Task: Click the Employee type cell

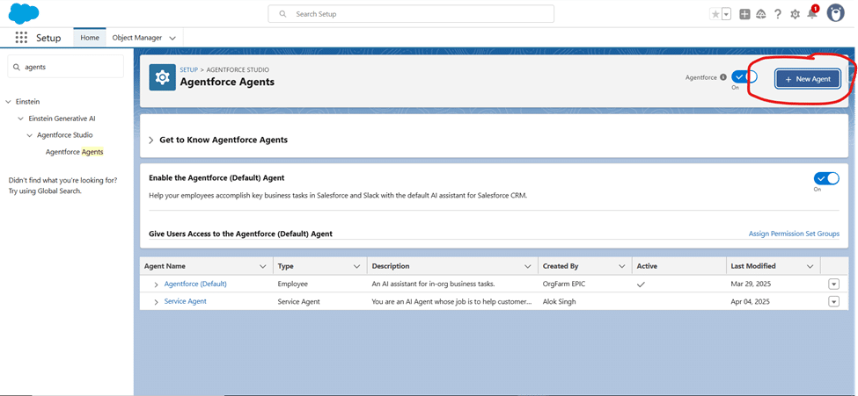Action: click(x=293, y=284)
